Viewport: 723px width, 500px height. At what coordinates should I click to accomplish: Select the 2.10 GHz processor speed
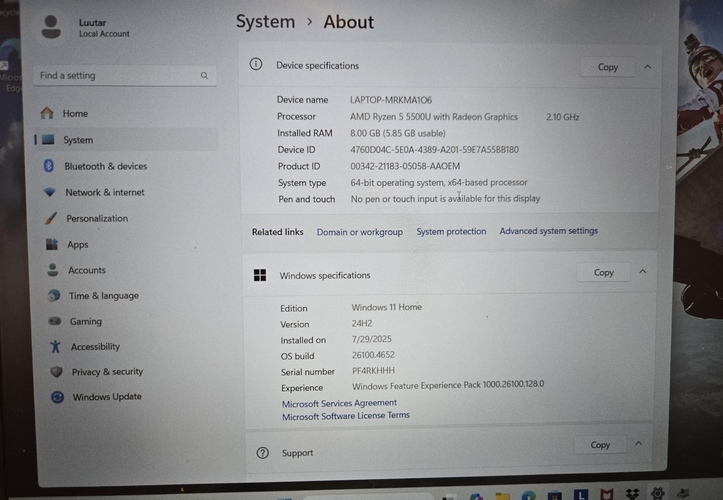(562, 117)
